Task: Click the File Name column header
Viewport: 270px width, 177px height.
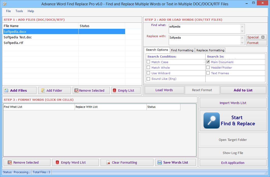Action: (41, 26)
